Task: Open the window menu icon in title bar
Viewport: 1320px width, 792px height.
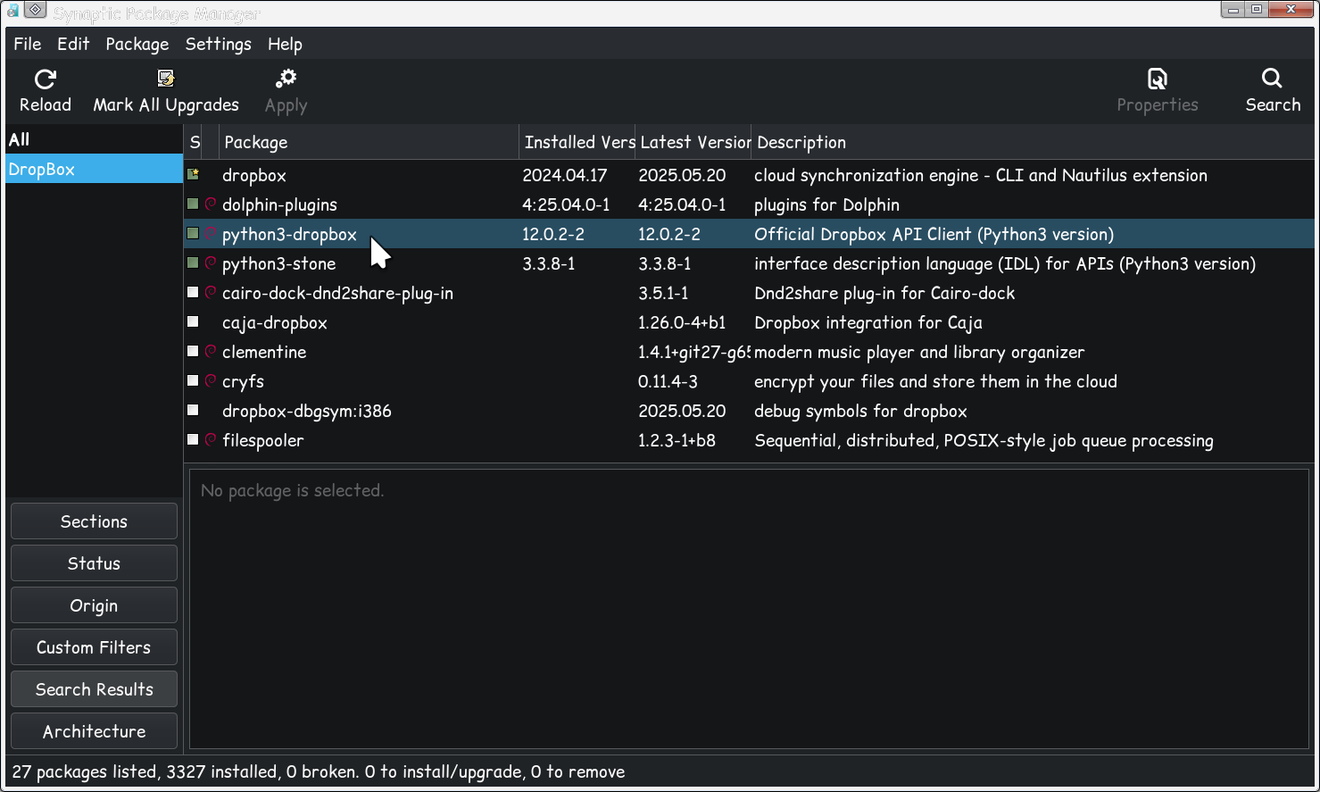Action: pyautogui.click(x=35, y=11)
